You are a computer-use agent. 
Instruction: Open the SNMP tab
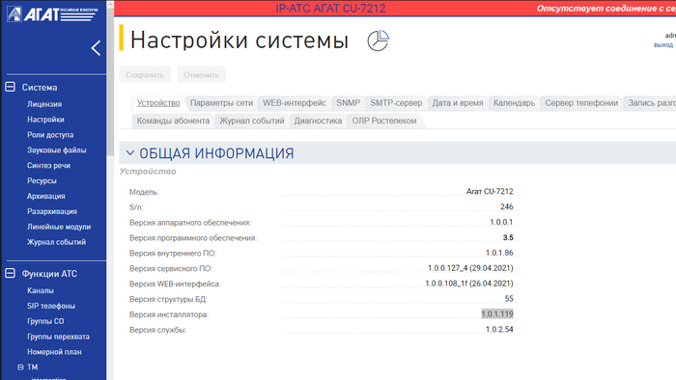[x=349, y=103]
